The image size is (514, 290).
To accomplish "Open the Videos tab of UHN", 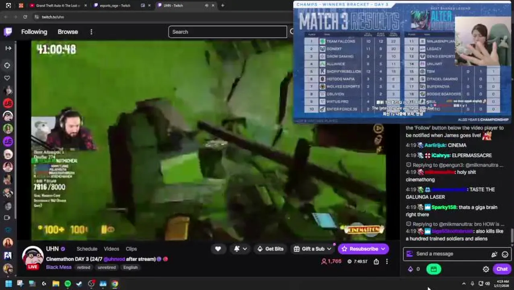I will [x=111, y=249].
